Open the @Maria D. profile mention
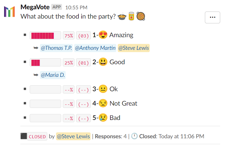The width and height of the screenshot is (225, 147). [53, 75]
